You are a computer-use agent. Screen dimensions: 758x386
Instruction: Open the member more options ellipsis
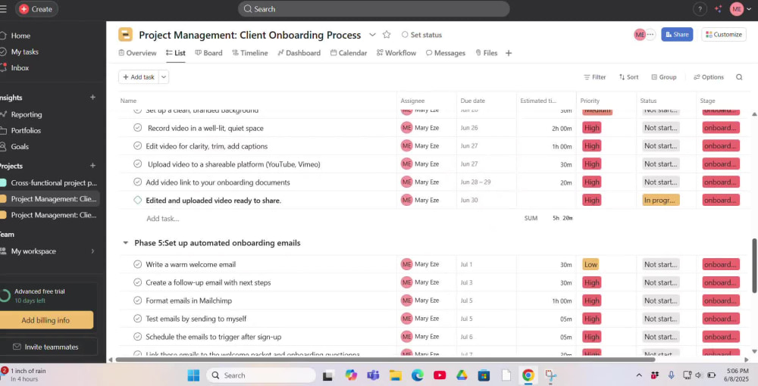point(650,34)
